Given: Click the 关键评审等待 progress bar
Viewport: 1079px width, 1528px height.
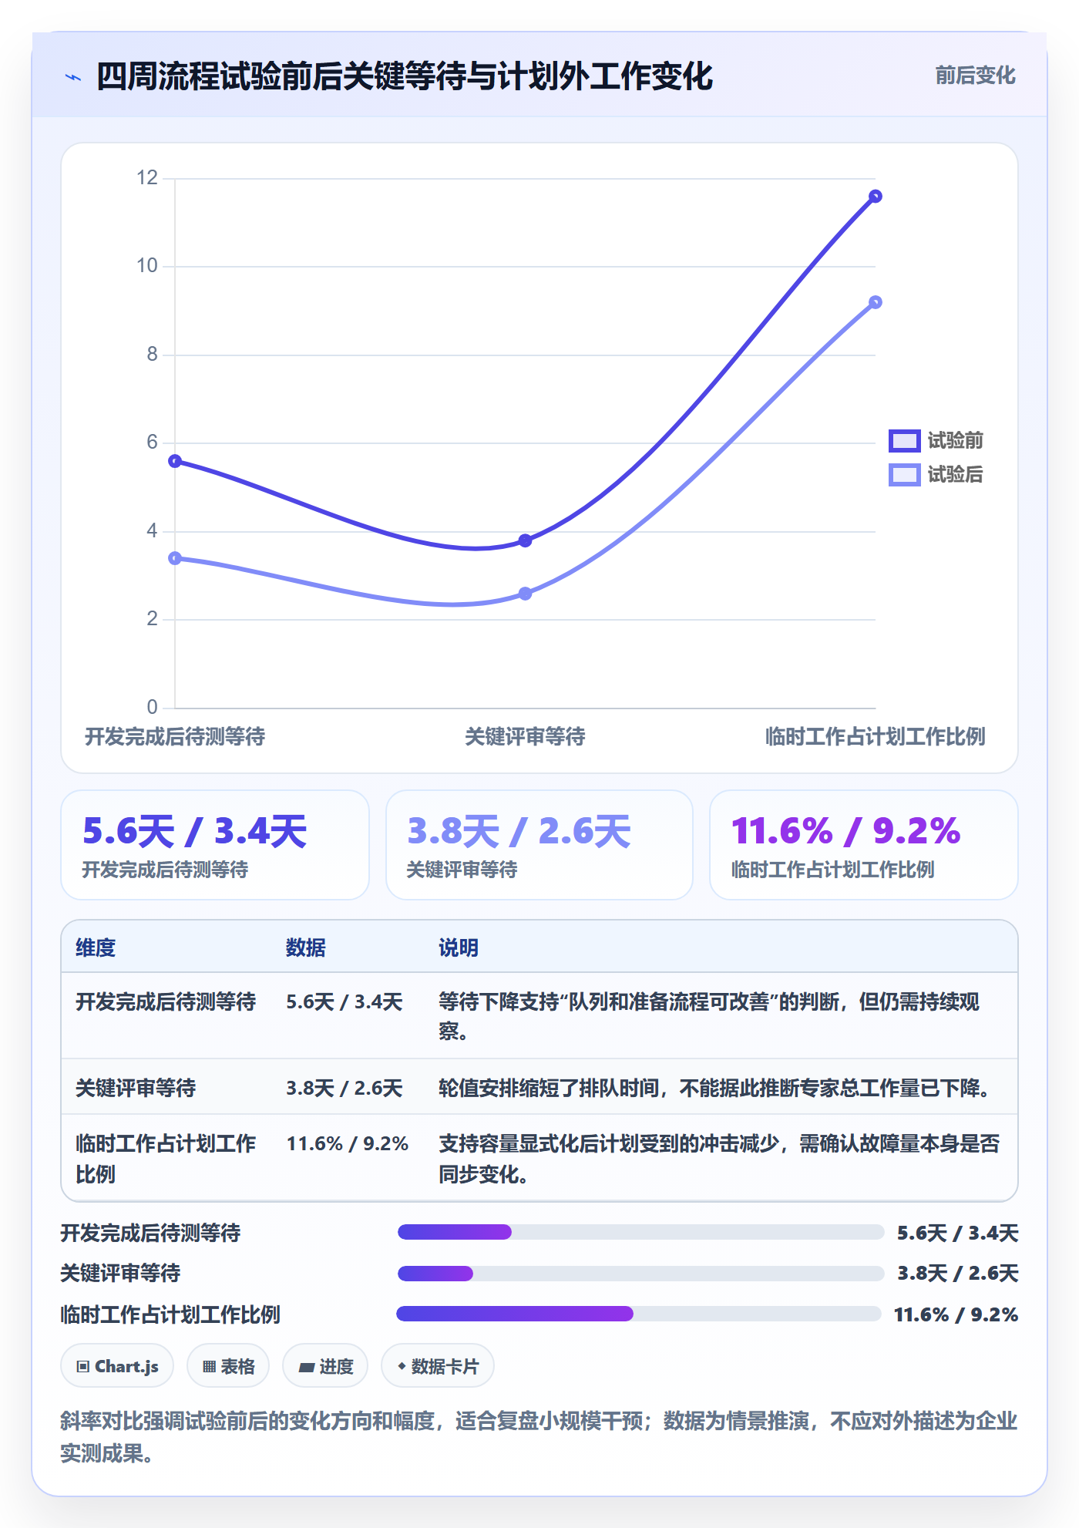Looking at the screenshot, I should click(640, 1274).
